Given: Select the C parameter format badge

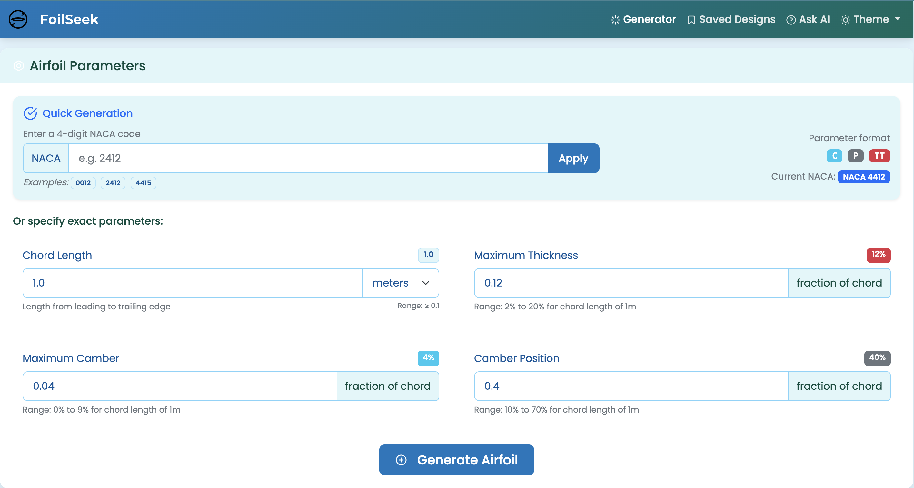Looking at the screenshot, I should click(834, 156).
